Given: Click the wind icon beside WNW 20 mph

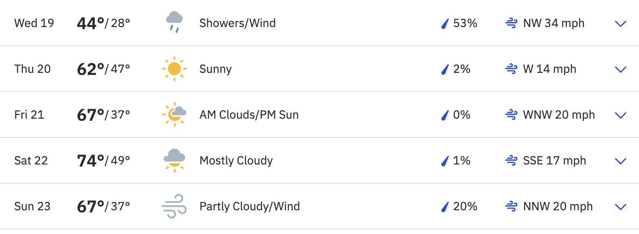Looking at the screenshot, I should [x=511, y=115].
